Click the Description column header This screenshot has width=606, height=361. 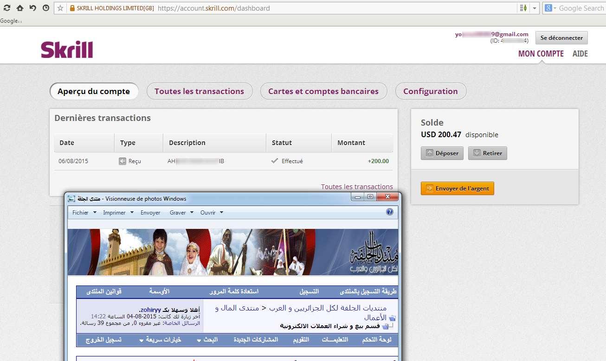pos(215,143)
